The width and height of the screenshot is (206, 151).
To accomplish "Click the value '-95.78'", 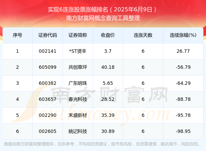I will [x=183, y=115].
